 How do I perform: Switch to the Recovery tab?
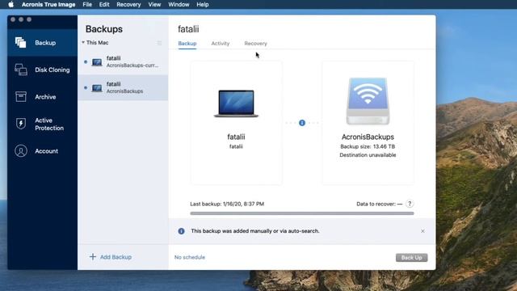(x=255, y=43)
